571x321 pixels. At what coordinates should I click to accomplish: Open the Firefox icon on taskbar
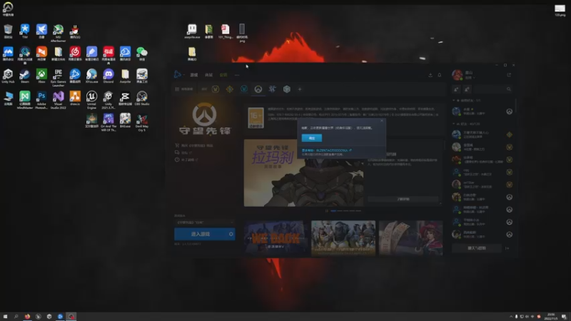[x=27, y=317]
